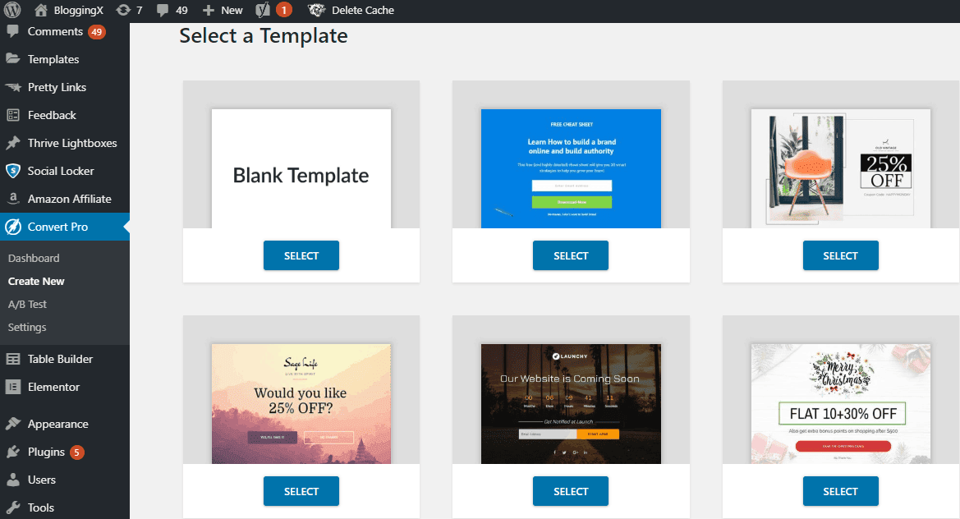Click the Convert Pro bolt icon

tap(13, 227)
